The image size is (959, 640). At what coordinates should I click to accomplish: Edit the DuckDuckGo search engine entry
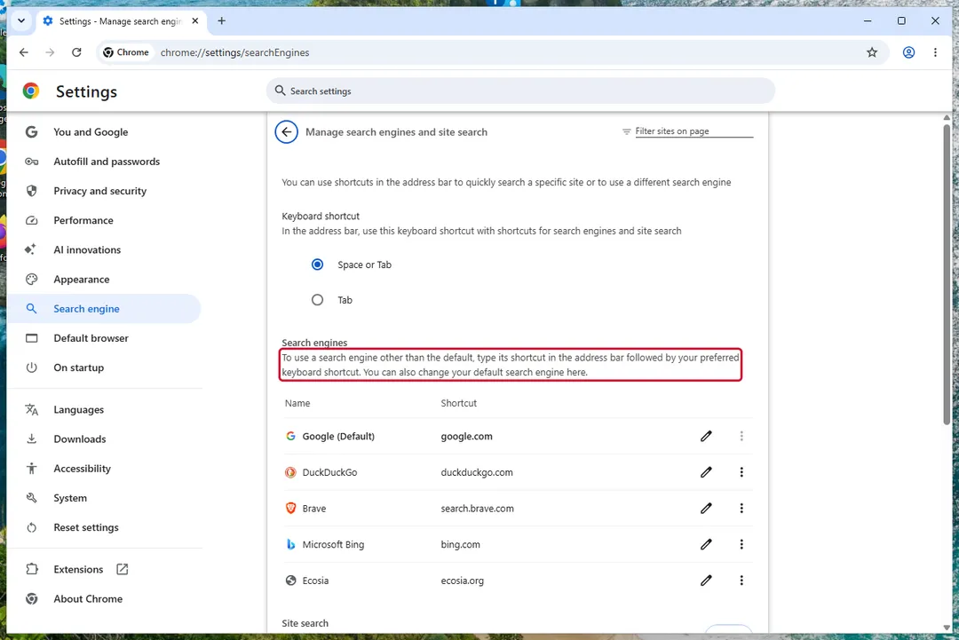(x=706, y=472)
